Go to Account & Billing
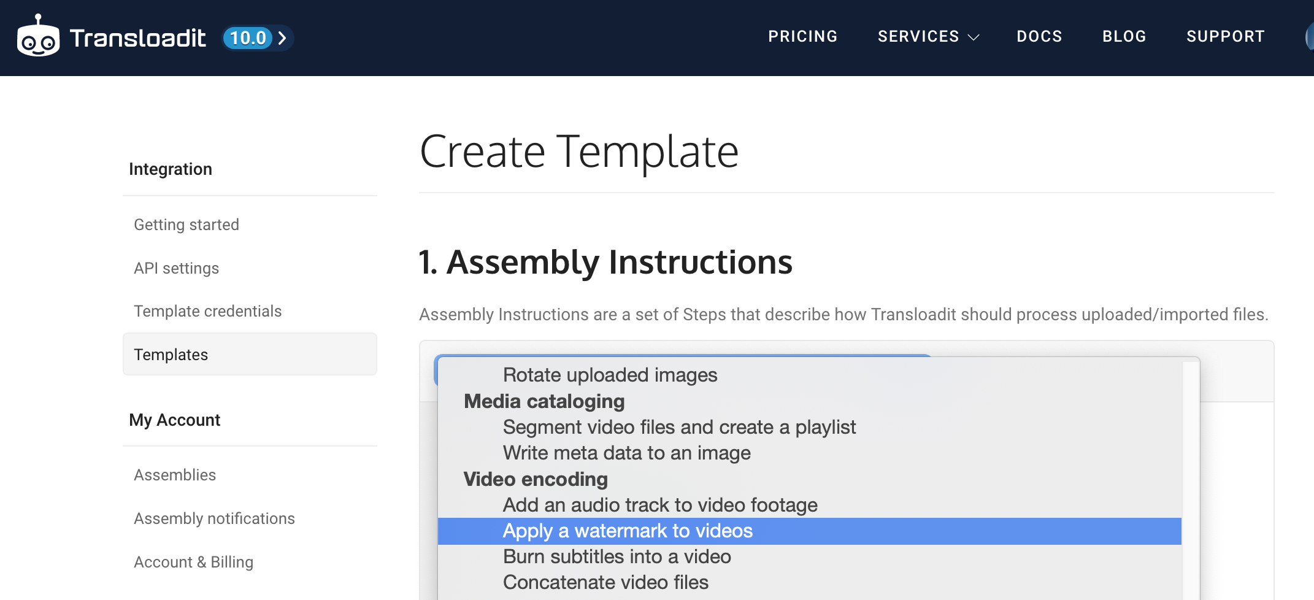The image size is (1314, 600). point(193,562)
